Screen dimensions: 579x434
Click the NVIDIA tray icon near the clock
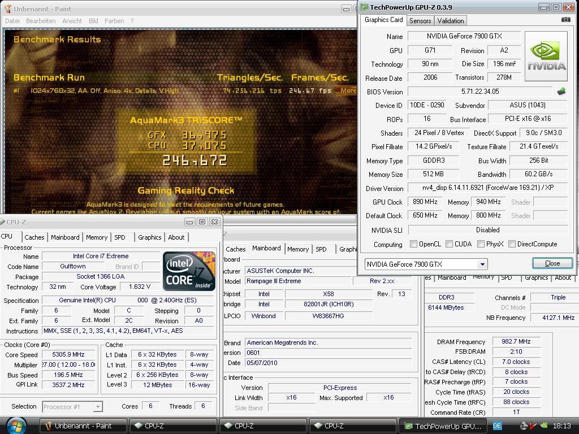(x=543, y=426)
